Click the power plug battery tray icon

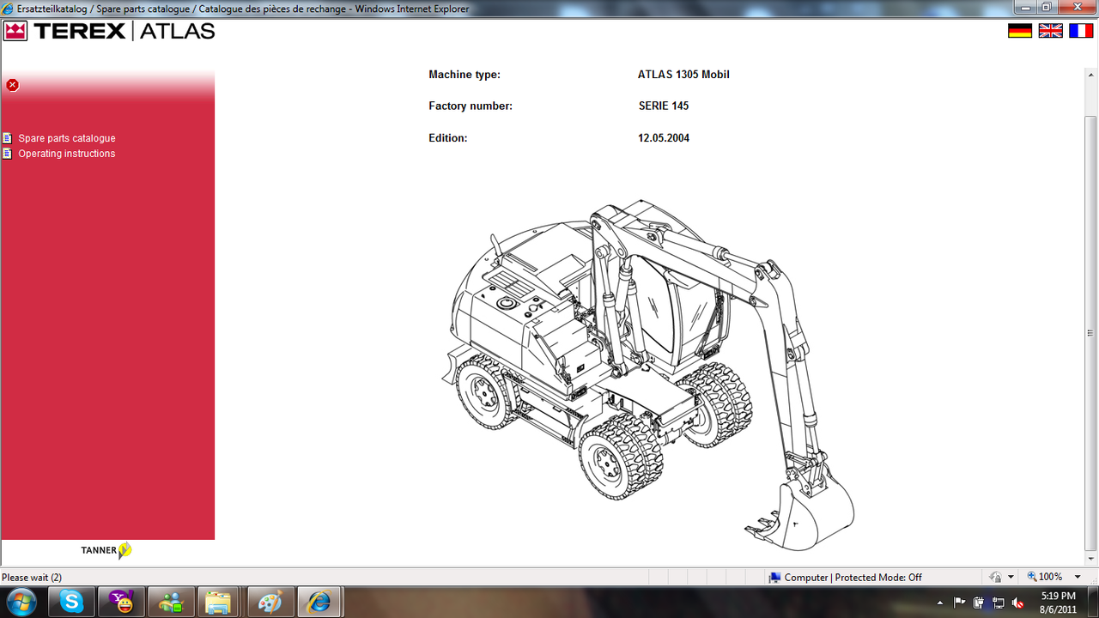point(978,603)
